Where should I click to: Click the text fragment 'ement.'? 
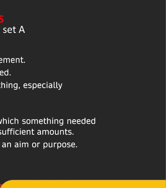pyautogui.click(x=12, y=60)
